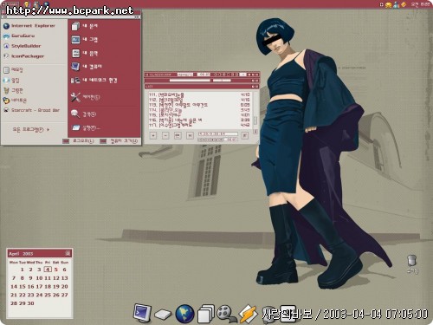Open My Pictures icon in red panel
The image size is (433, 325).
pos(75,40)
